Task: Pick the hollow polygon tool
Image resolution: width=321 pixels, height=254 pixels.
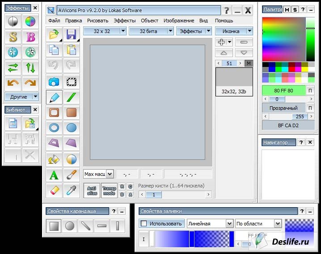Action: (x=54, y=143)
